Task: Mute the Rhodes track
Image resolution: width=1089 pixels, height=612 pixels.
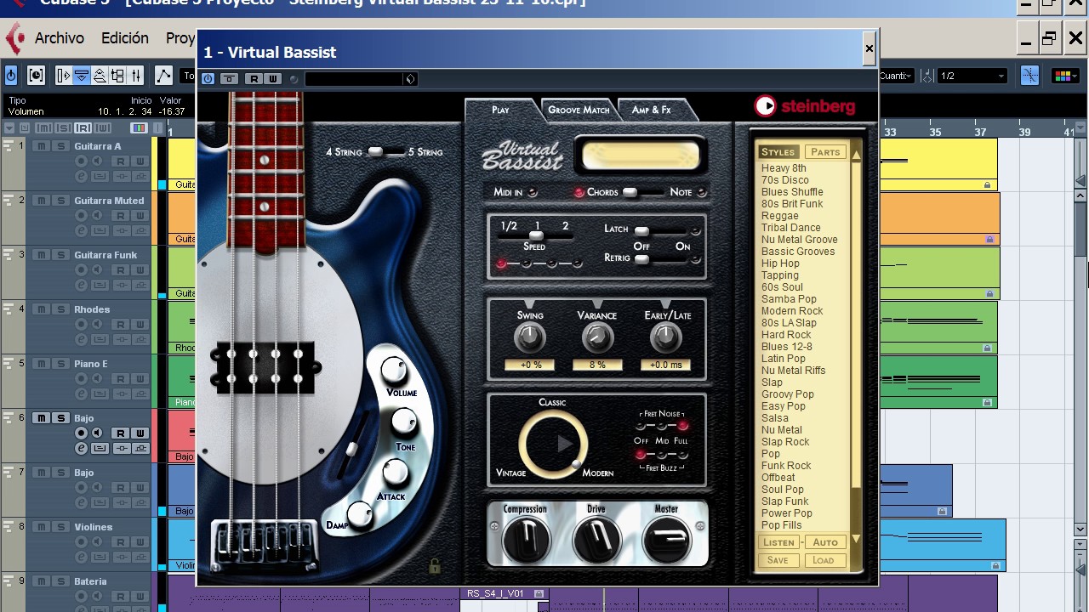Action: pyautogui.click(x=41, y=309)
